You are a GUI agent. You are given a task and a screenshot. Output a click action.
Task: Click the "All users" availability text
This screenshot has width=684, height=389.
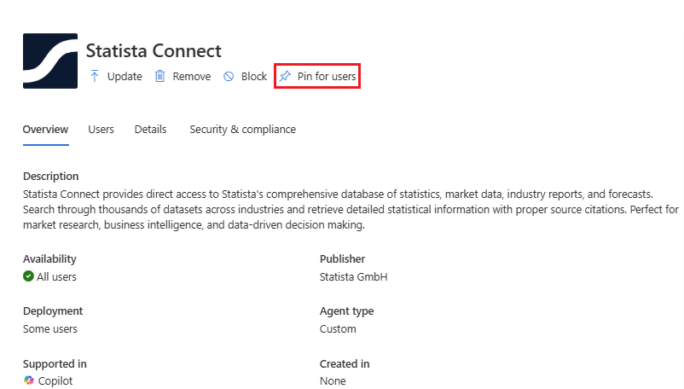[56, 276]
